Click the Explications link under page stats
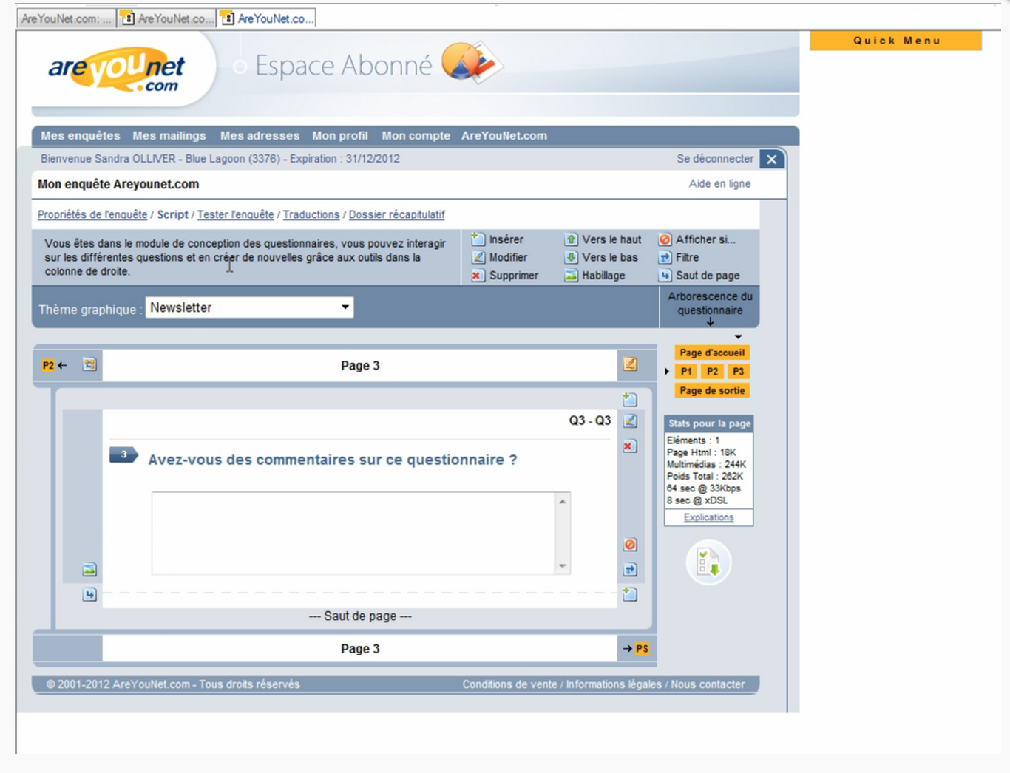The width and height of the screenshot is (1010, 773). (x=708, y=517)
